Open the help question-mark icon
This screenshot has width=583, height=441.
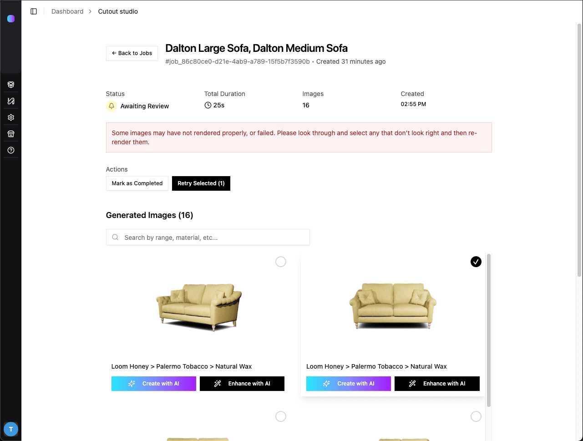[x=11, y=150]
